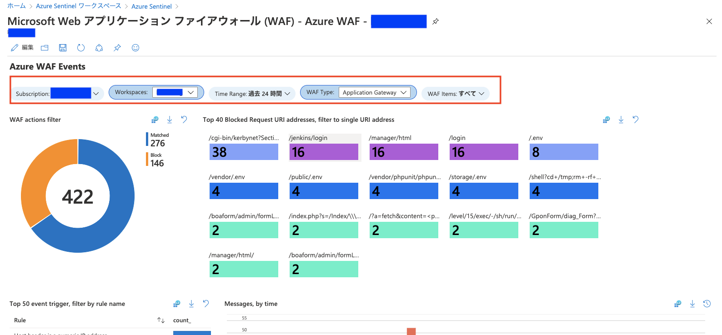Click the pencil edit icon in toolbar
This screenshot has width=722, height=335.
click(x=15, y=48)
